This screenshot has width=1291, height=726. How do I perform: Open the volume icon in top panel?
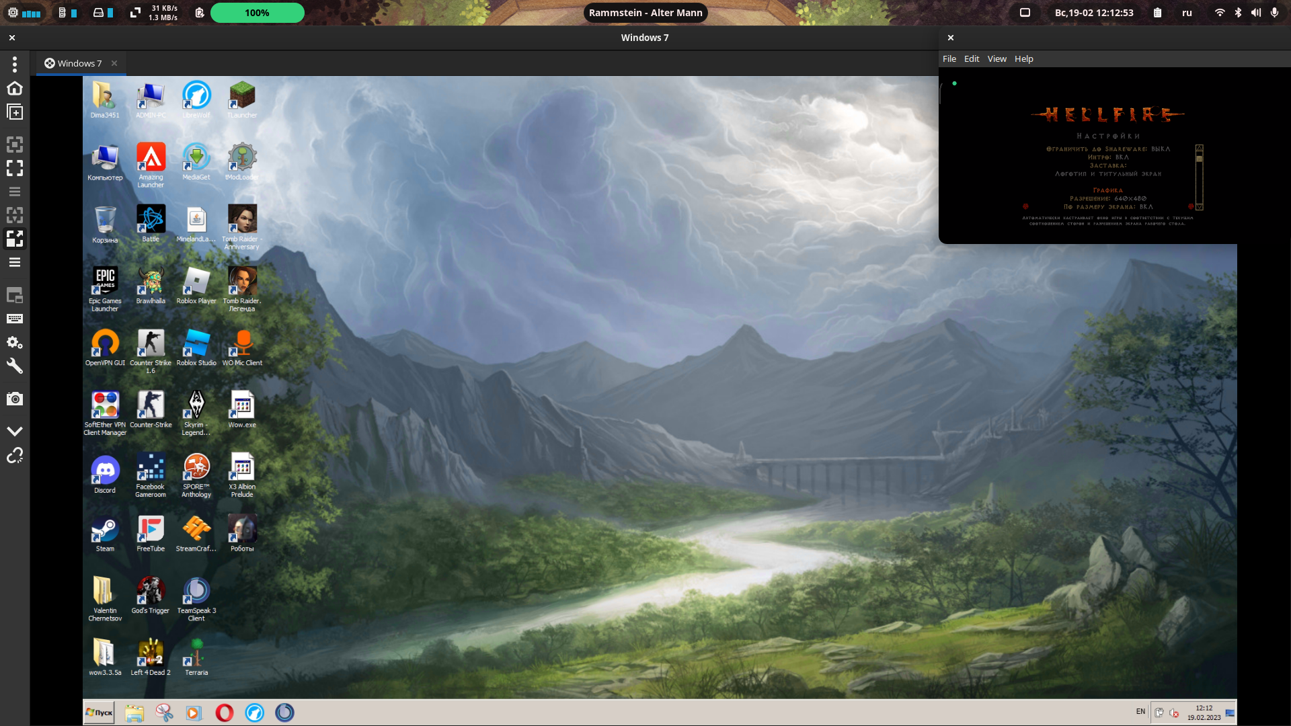(1255, 13)
